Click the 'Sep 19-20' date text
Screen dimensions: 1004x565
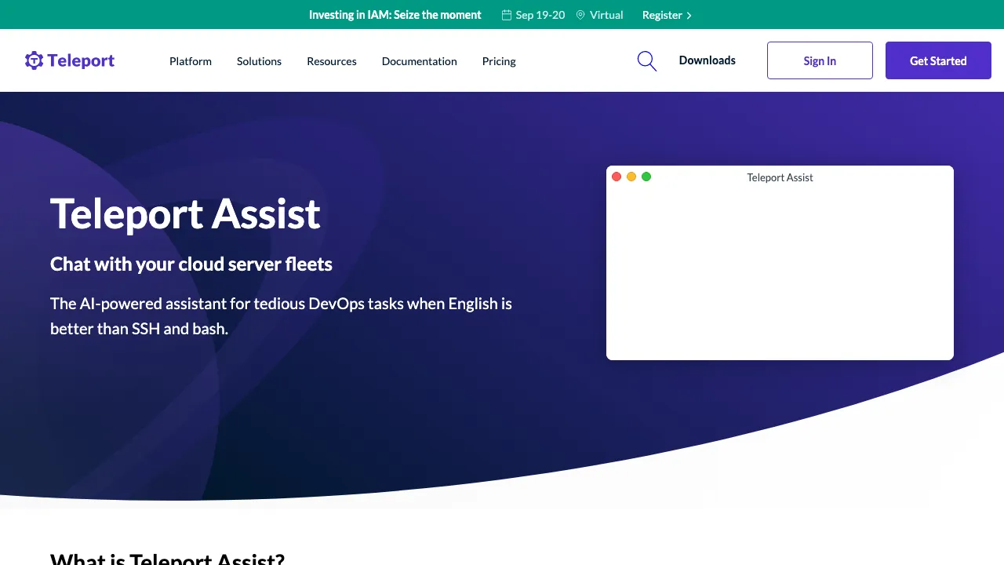pos(540,15)
